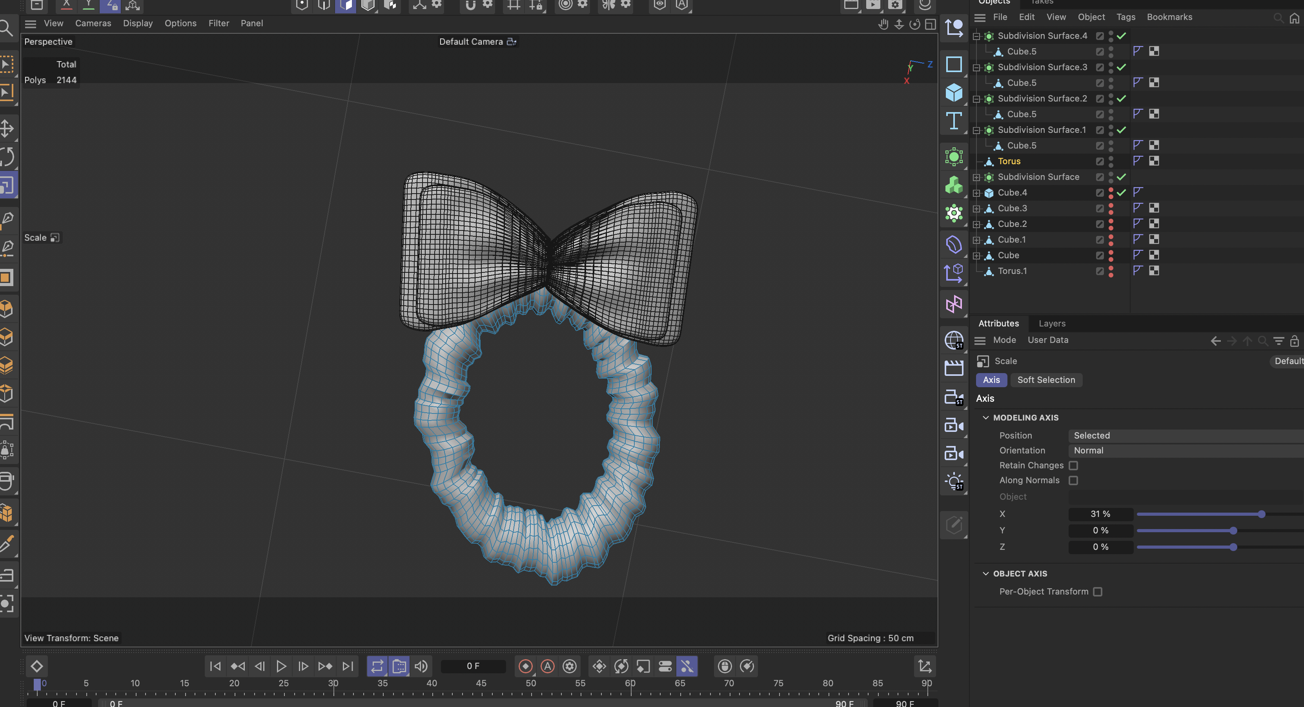This screenshot has height=707, width=1304.
Task: Enable the Retain Changes checkbox
Action: (1073, 465)
